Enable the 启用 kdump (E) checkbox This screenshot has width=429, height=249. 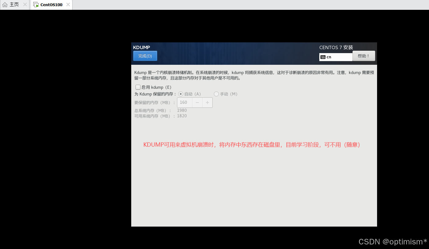click(138, 87)
